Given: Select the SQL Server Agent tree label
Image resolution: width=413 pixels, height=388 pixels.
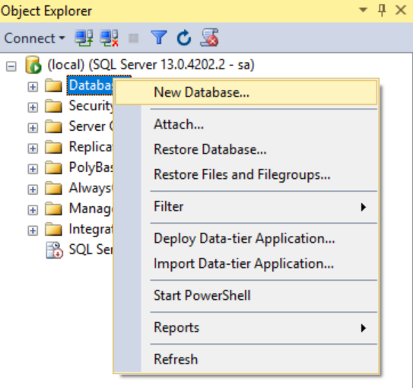Looking at the screenshot, I should click(91, 250).
